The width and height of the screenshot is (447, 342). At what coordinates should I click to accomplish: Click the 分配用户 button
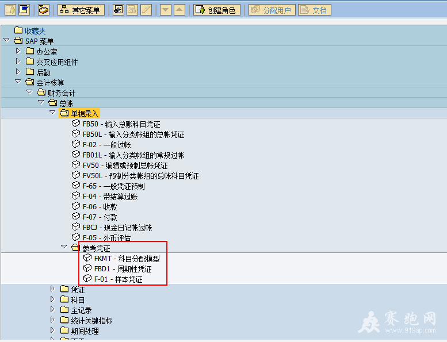tap(272, 10)
